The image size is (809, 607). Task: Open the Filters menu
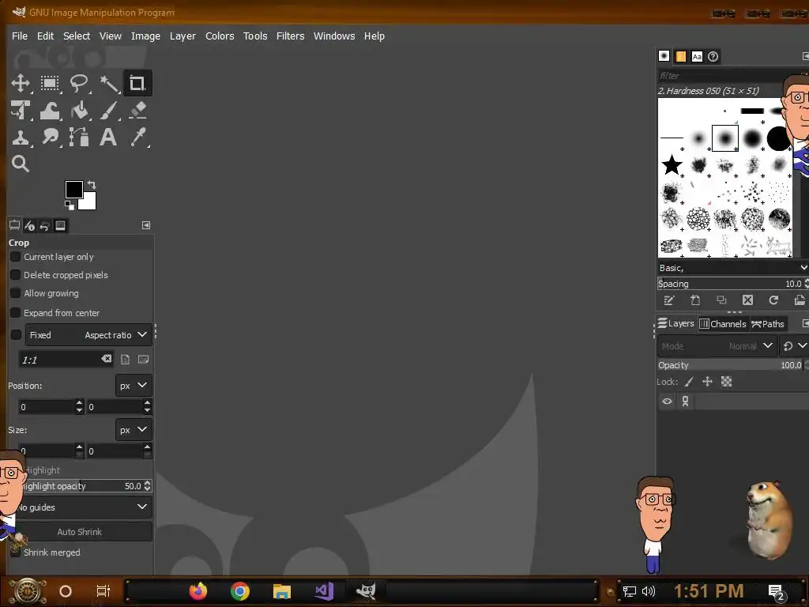tap(291, 36)
